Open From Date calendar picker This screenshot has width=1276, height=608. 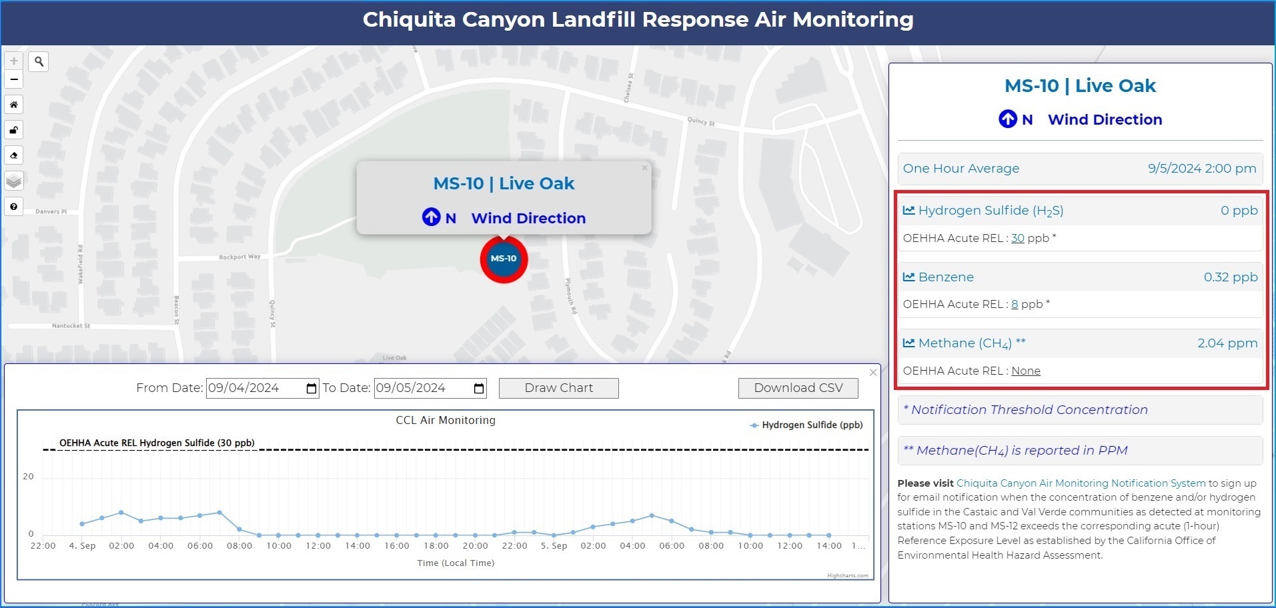pyautogui.click(x=311, y=388)
